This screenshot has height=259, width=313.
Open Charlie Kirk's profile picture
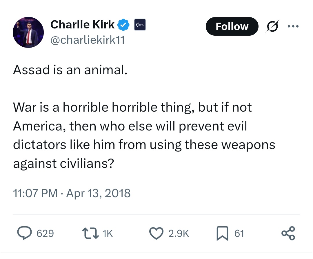[x=28, y=32]
